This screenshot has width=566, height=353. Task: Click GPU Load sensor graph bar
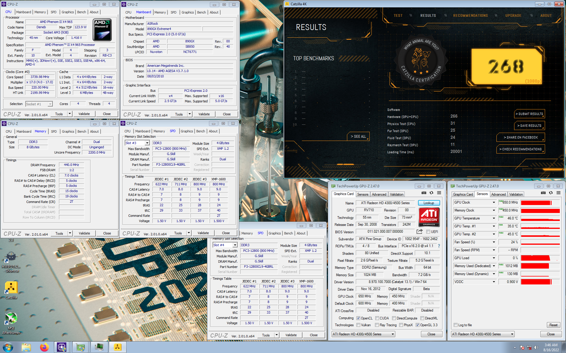(x=540, y=258)
